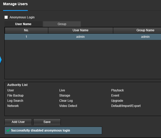Viewport: 161px width, 138px height.
Task: Select Default/Import/Export authority item
Action: point(126,106)
